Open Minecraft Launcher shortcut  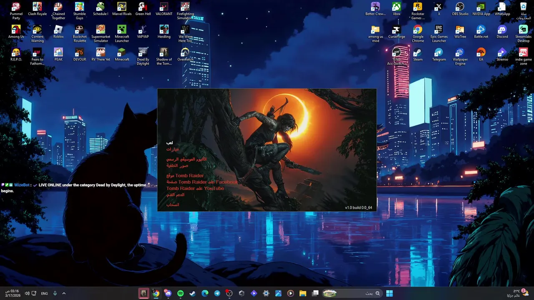coord(122,34)
